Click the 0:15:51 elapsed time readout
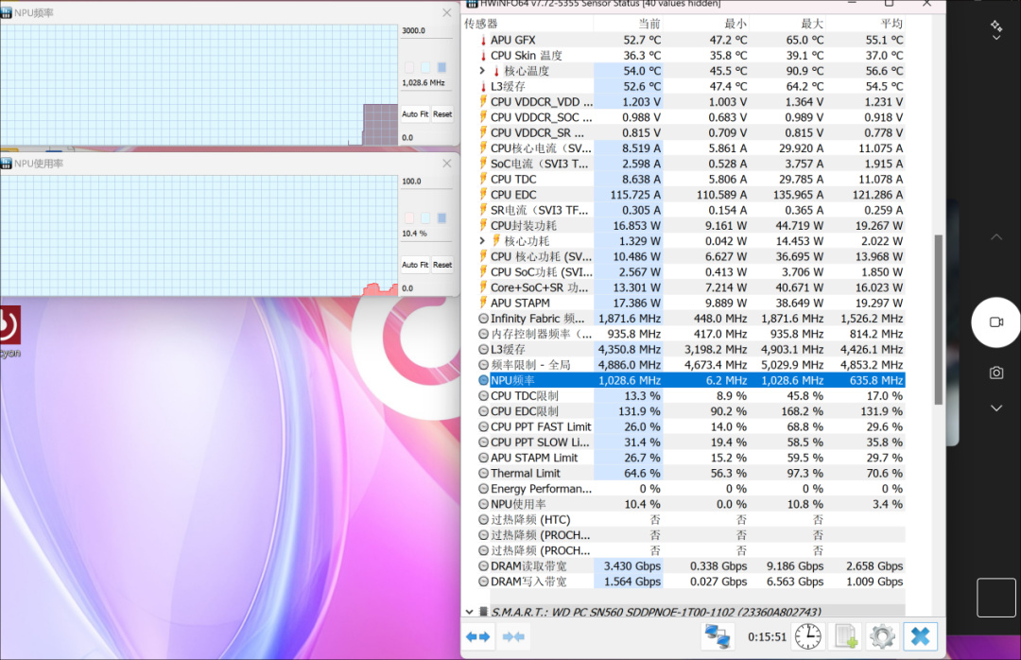The image size is (1021, 660). coord(767,636)
